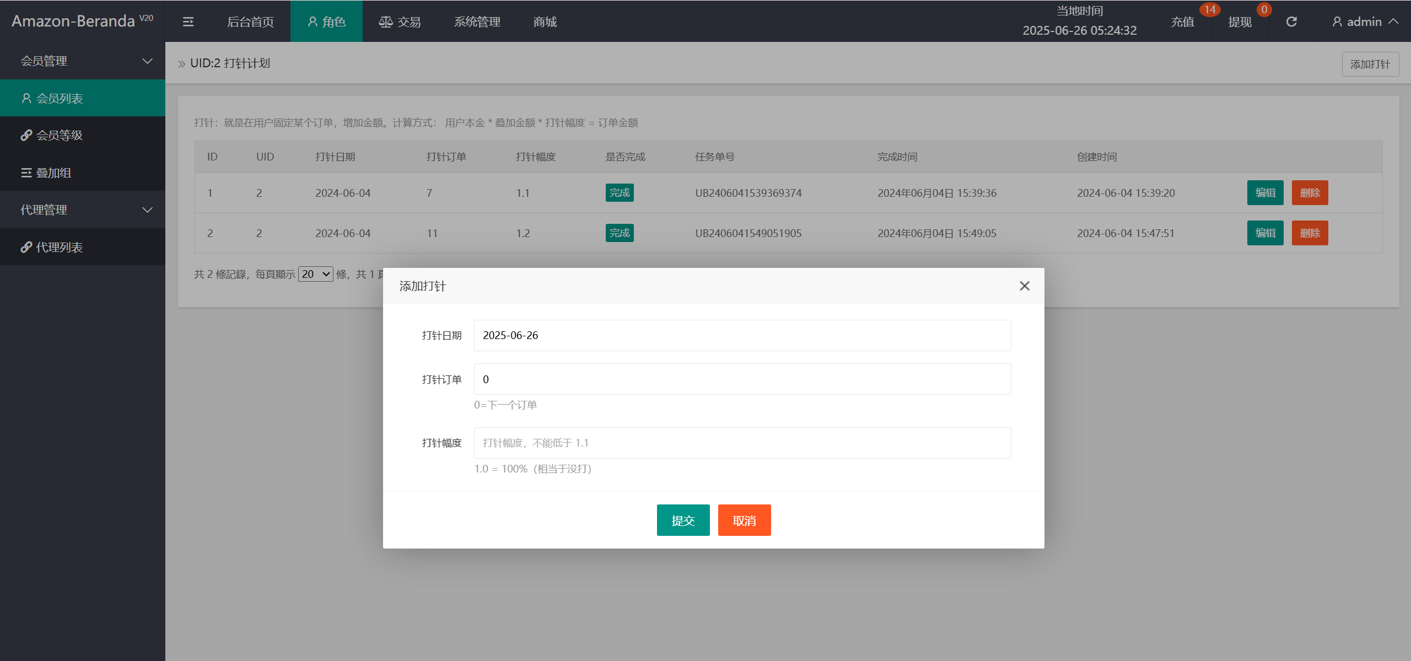Open 会员等级 sidebar link icon
The width and height of the screenshot is (1411, 661).
pyautogui.click(x=26, y=135)
